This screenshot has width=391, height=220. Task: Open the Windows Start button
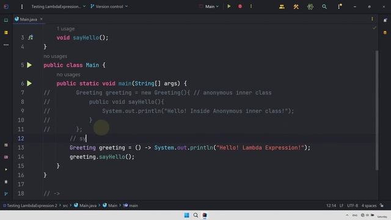(x=186, y=215)
